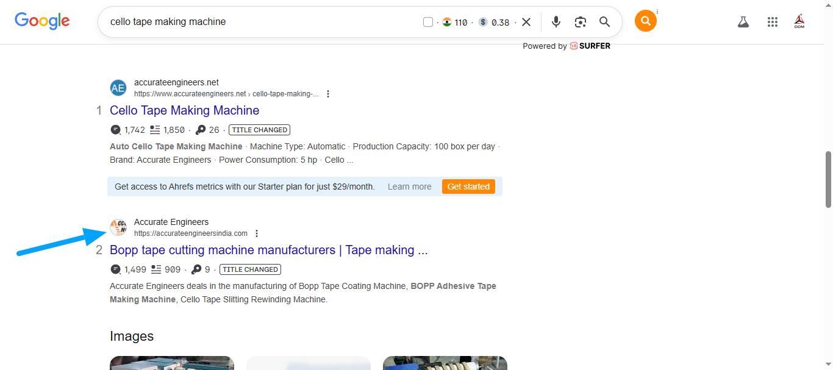This screenshot has height=370, width=833.
Task: Open the "Bopp tape cutting machine manufacturers" result
Action: [x=268, y=250]
